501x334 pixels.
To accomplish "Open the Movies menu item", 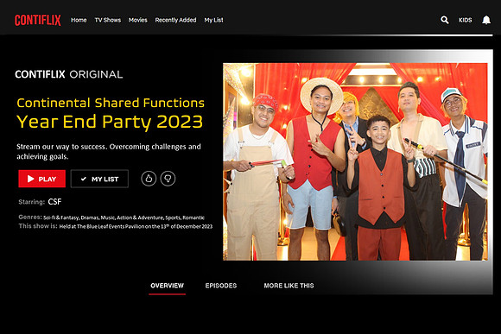I will [137, 20].
